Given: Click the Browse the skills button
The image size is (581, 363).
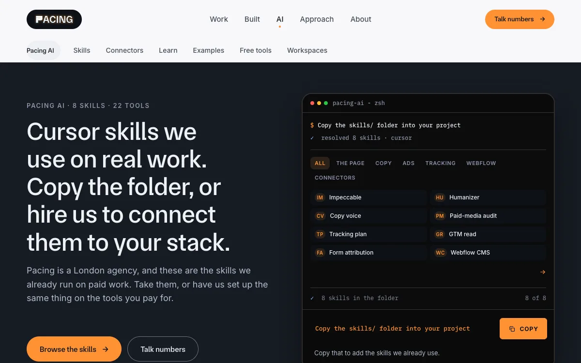Looking at the screenshot, I should coord(74,349).
